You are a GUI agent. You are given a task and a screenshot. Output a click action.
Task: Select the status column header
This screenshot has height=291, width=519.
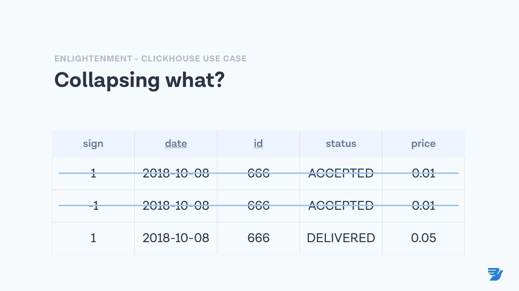341,144
